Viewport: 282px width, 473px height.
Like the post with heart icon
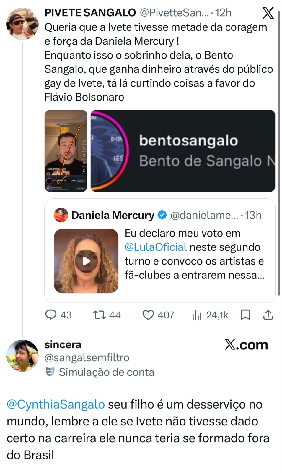click(x=148, y=315)
